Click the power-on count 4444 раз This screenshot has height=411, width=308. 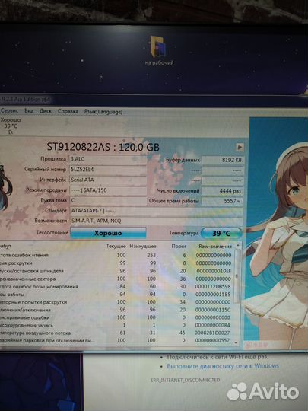(x=223, y=191)
